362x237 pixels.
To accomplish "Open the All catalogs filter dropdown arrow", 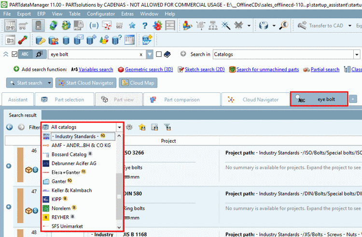I will tap(119, 127).
